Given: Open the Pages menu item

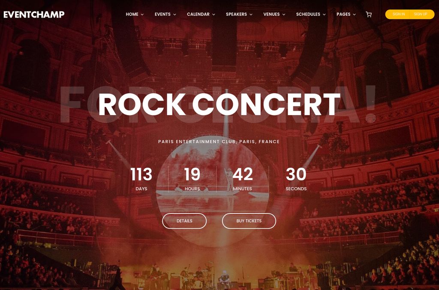Looking at the screenshot, I should point(343,14).
